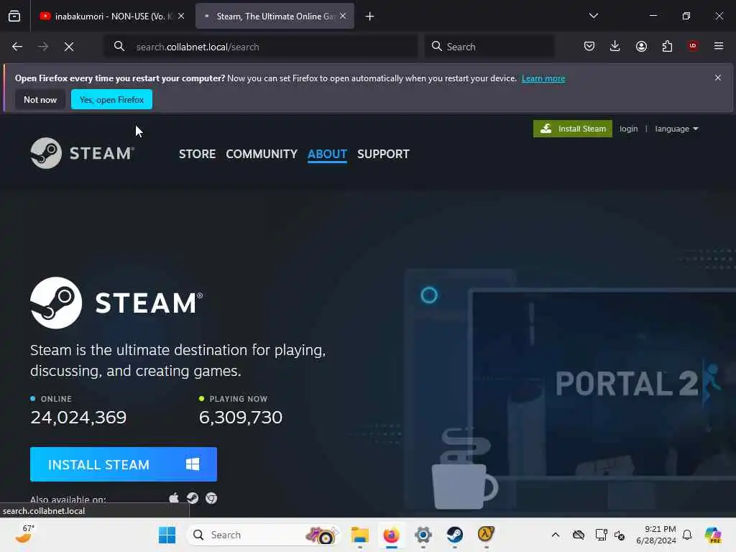Go back with the back arrow
This screenshot has height=552, width=736.
click(17, 47)
